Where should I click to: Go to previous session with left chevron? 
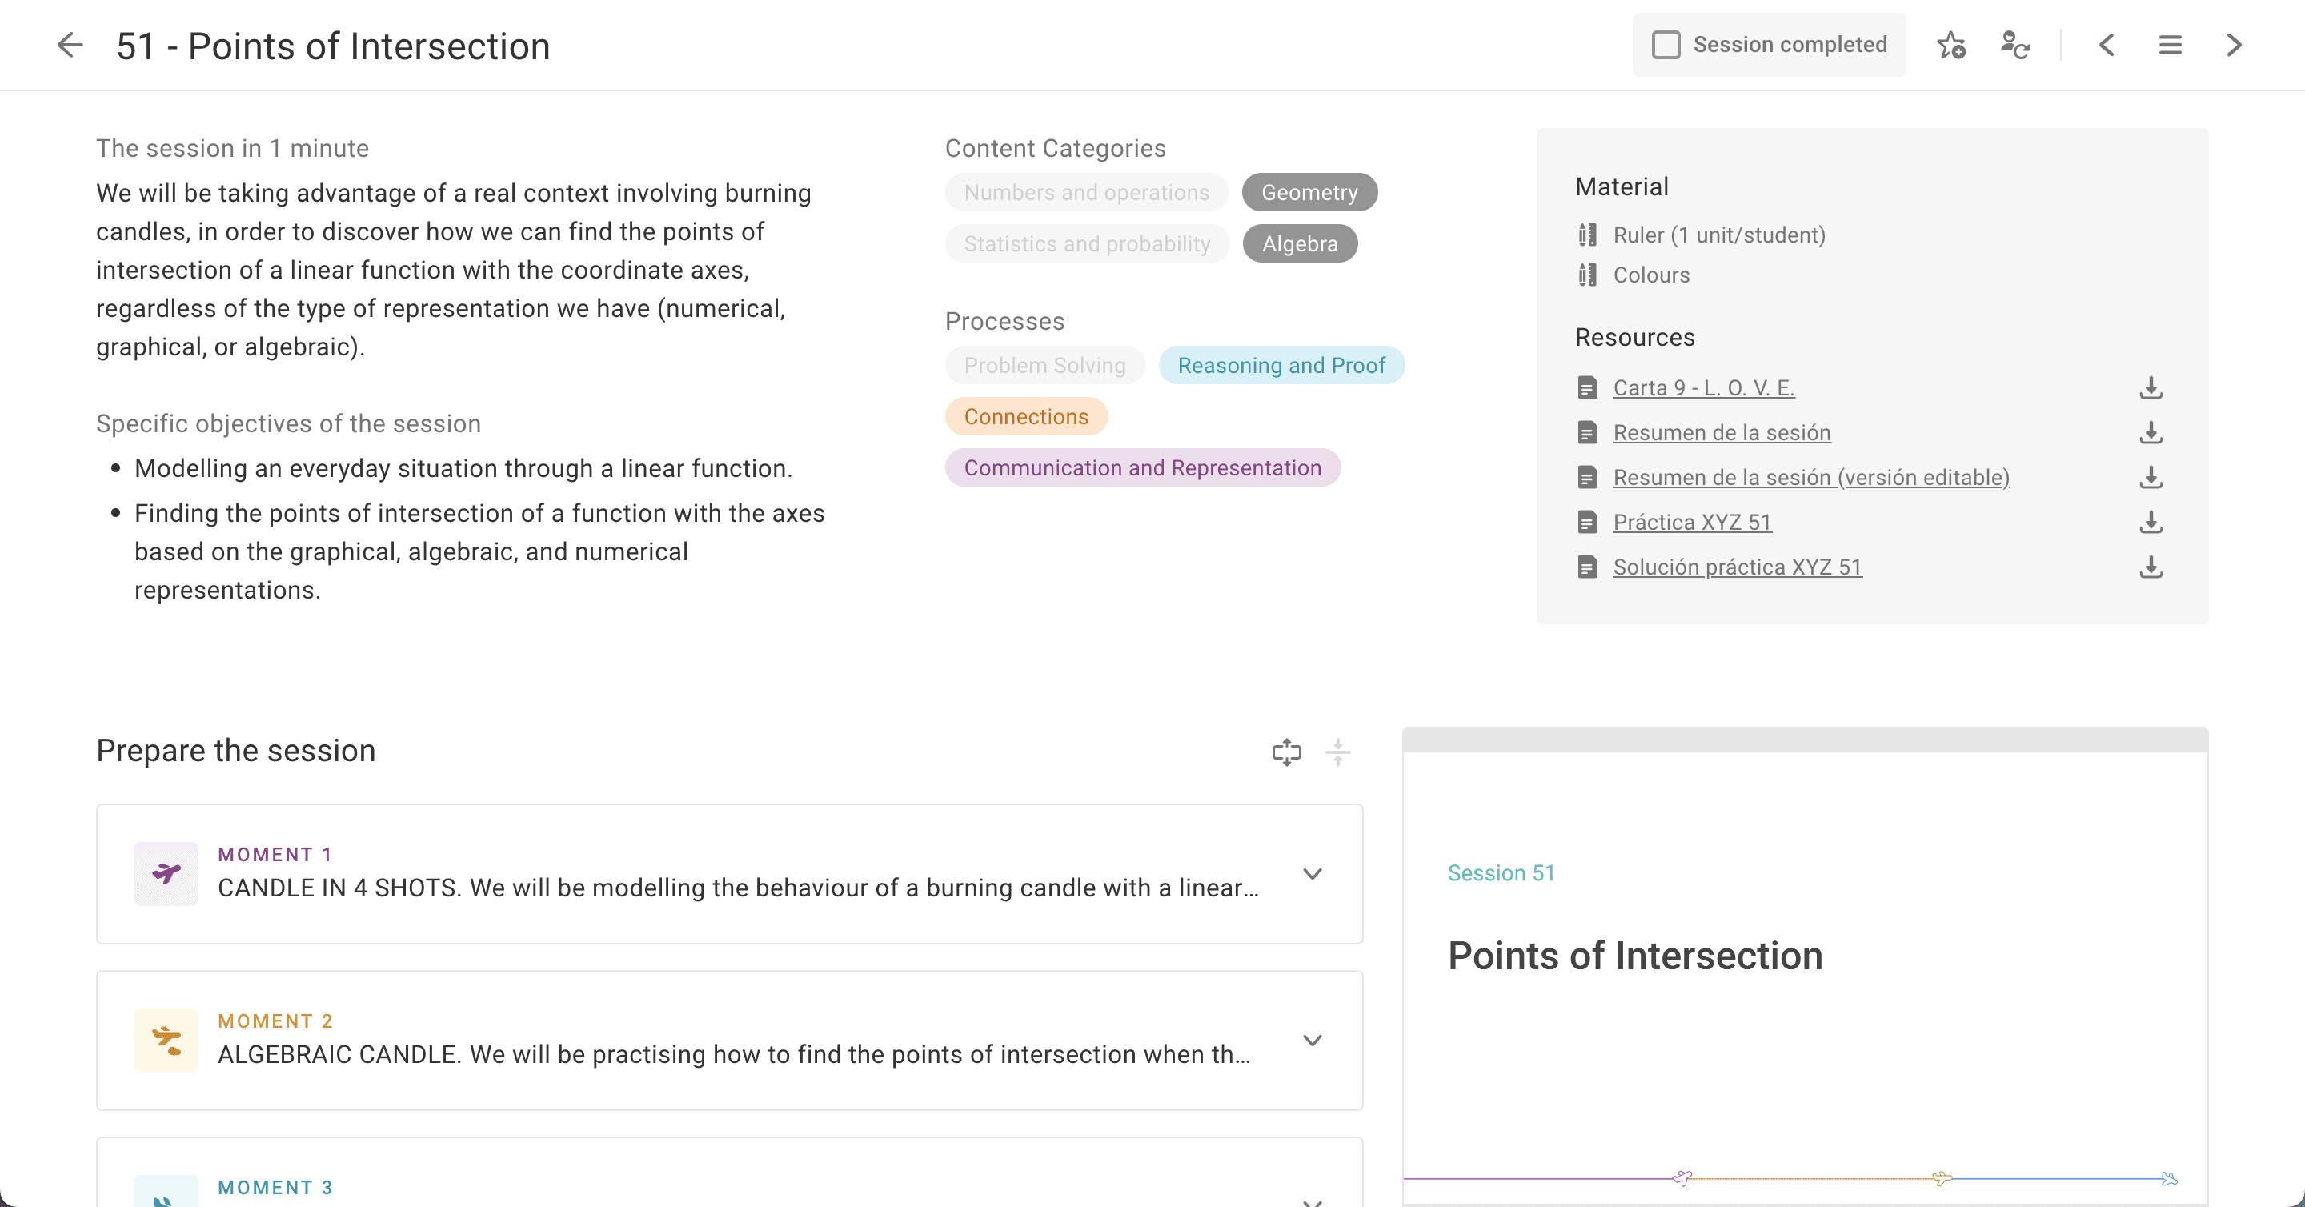click(2107, 45)
